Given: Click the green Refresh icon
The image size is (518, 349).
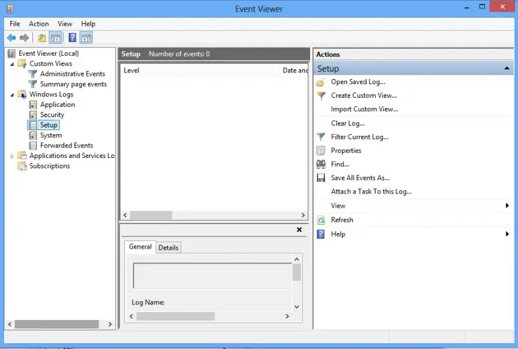Looking at the screenshot, I should tap(321, 220).
